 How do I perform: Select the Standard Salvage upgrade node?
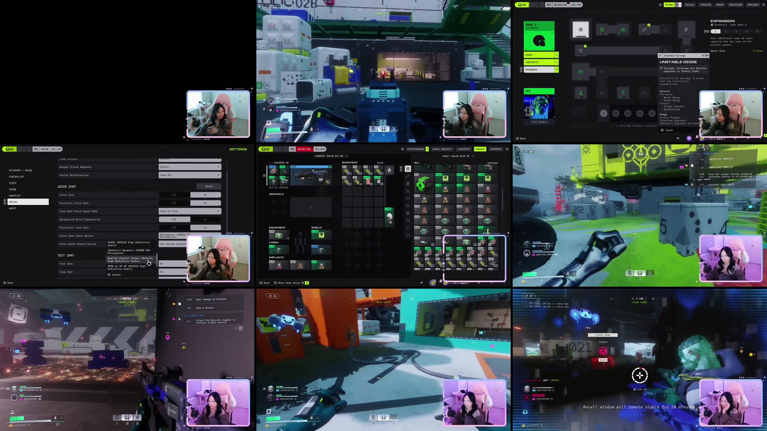tap(682, 55)
